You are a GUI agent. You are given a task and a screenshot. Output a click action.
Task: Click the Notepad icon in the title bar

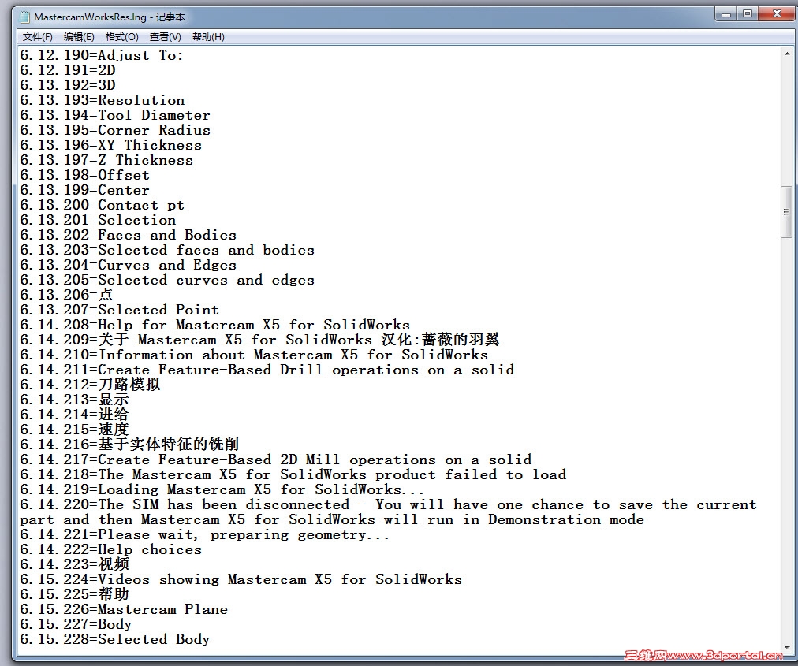click(24, 17)
